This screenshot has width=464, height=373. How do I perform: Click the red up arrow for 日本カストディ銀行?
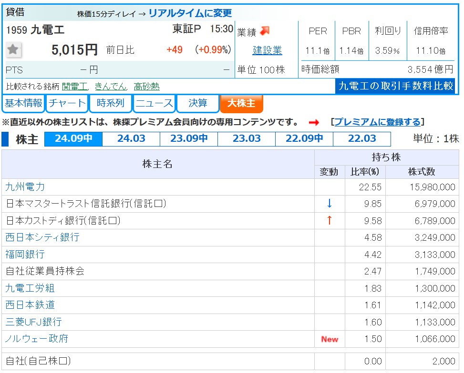tap(330, 220)
